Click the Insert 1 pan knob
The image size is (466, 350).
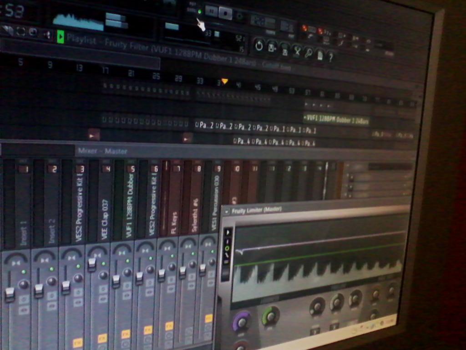click(x=24, y=285)
